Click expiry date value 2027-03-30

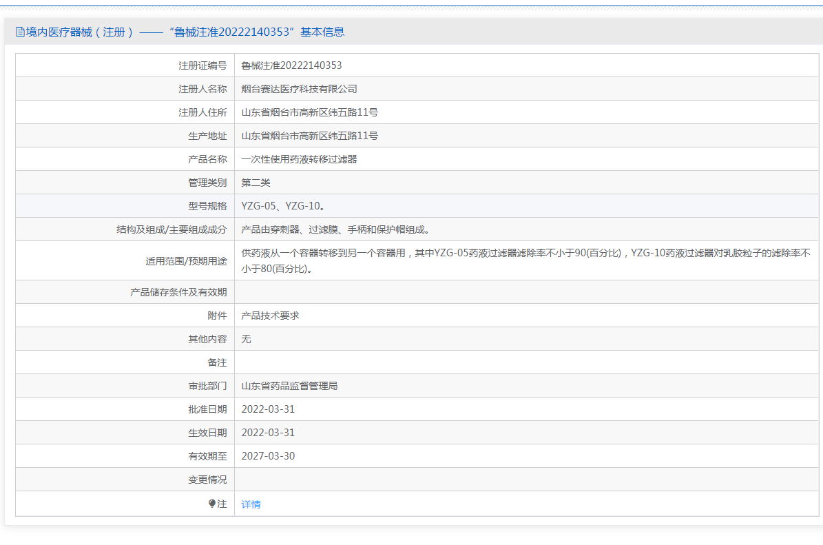(x=268, y=456)
